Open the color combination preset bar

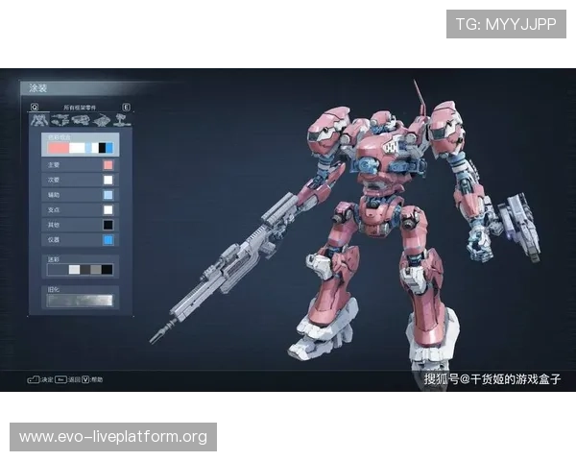pos(80,148)
